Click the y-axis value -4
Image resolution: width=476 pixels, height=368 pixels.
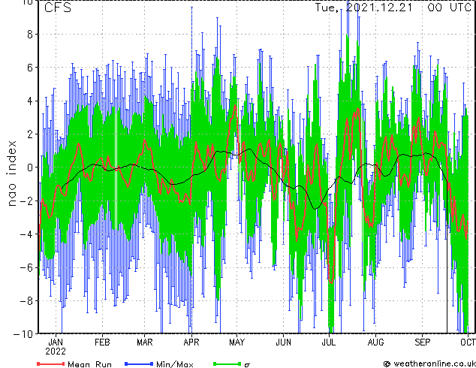[x=26, y=234]
